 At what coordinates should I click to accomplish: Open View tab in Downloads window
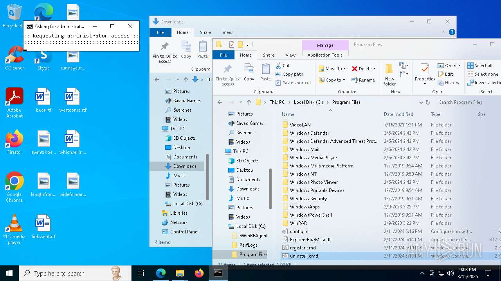pos(227,32)
